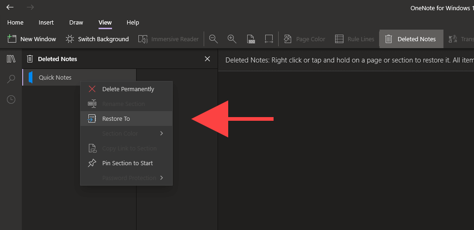
Task: Select the View tab
Action: click(x=105, y=23)
